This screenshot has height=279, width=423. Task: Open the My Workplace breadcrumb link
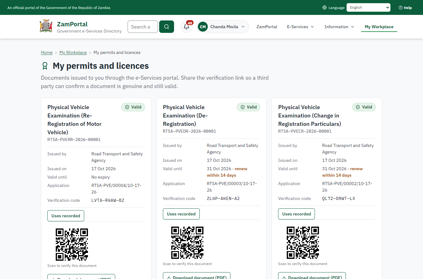(73, 52)
